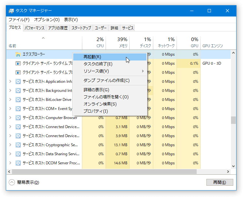Click the 再開(E) button

coord(220,182)
